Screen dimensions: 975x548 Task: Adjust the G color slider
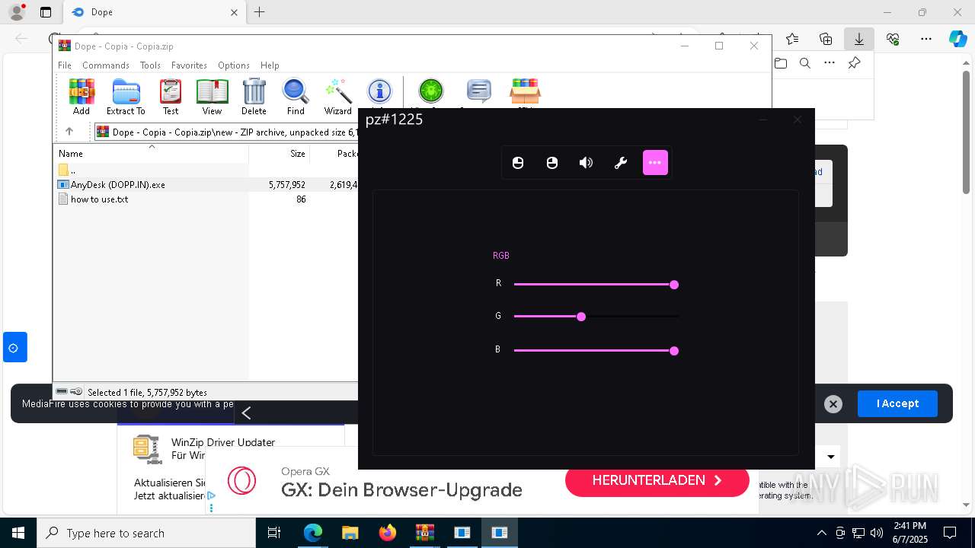tap(596, 317)
